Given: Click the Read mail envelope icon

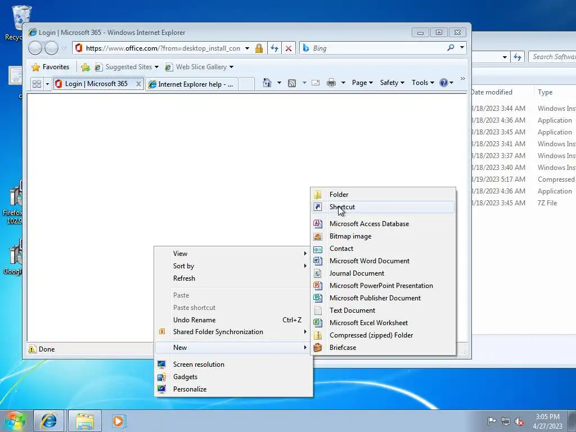Looking at the screenshot, I should [316, 83].
